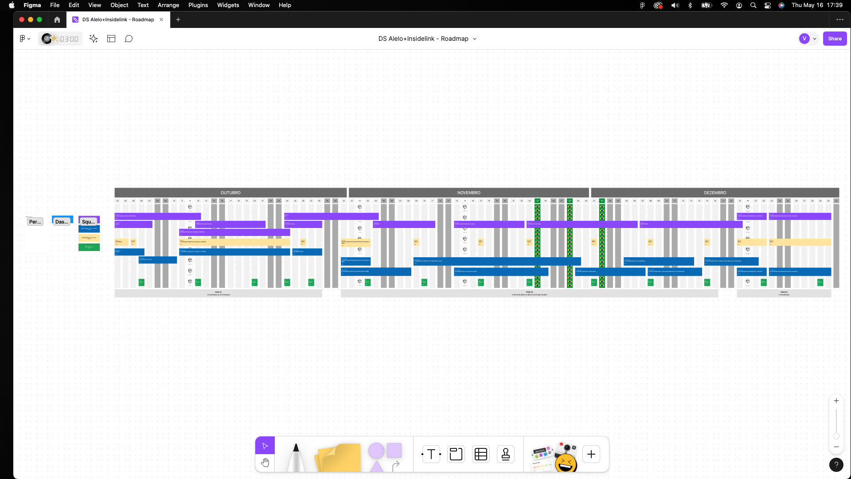Toggle the layout panel icon
This screenshot has height=479, width=851.
(x=111, y=39)
